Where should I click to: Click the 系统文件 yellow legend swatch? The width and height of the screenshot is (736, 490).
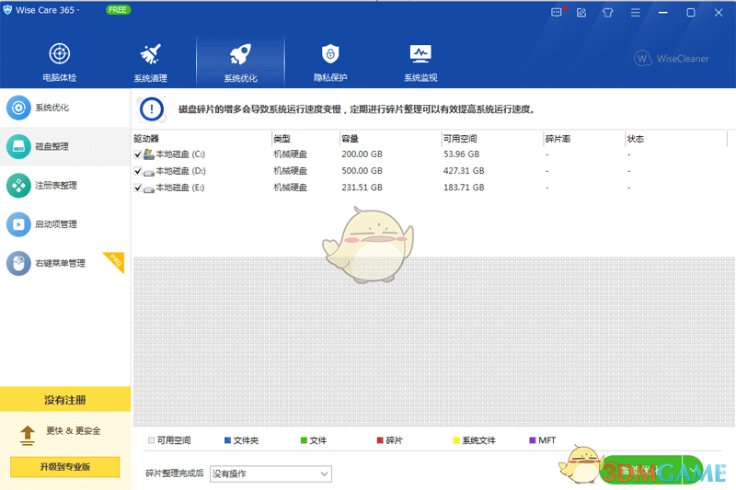coord(455,440)
